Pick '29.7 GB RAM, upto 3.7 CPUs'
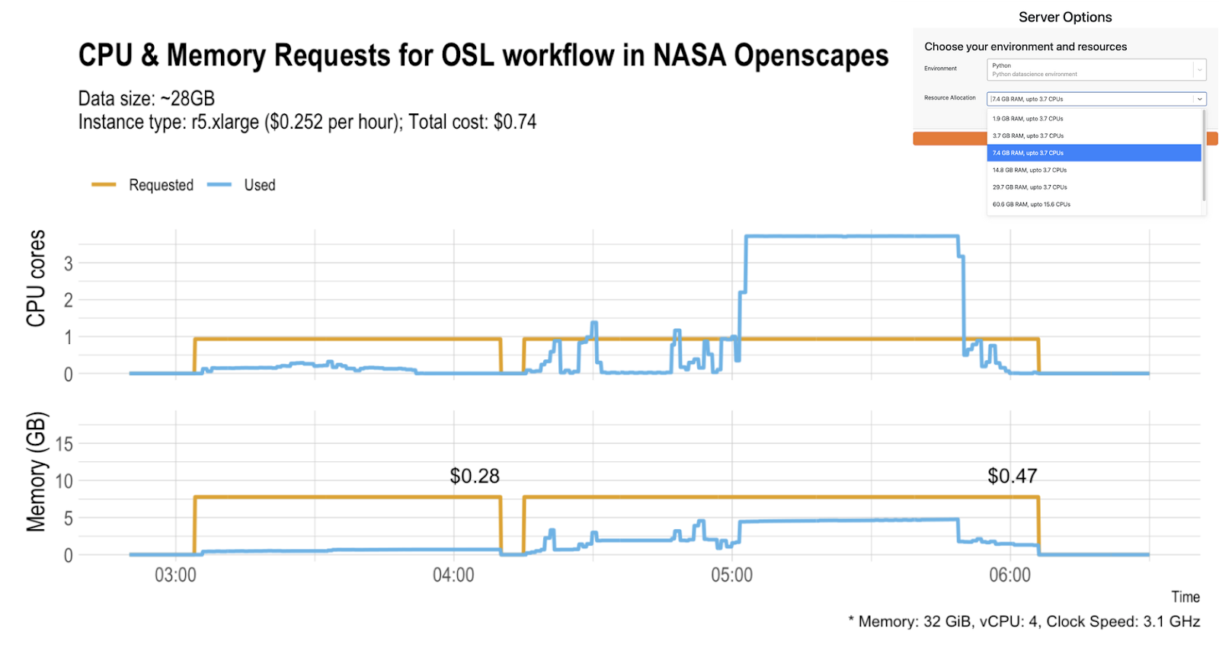 click(1029, 186)
